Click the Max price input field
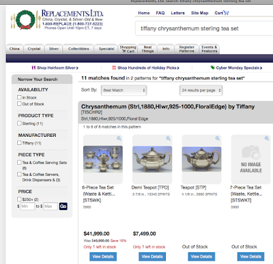The image size is (273, 264). [x=51, y=207]
